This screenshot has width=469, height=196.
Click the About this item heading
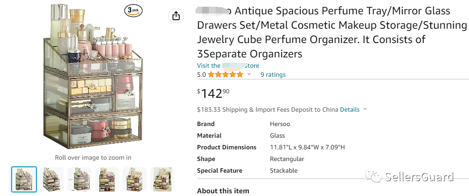(223, 191)
